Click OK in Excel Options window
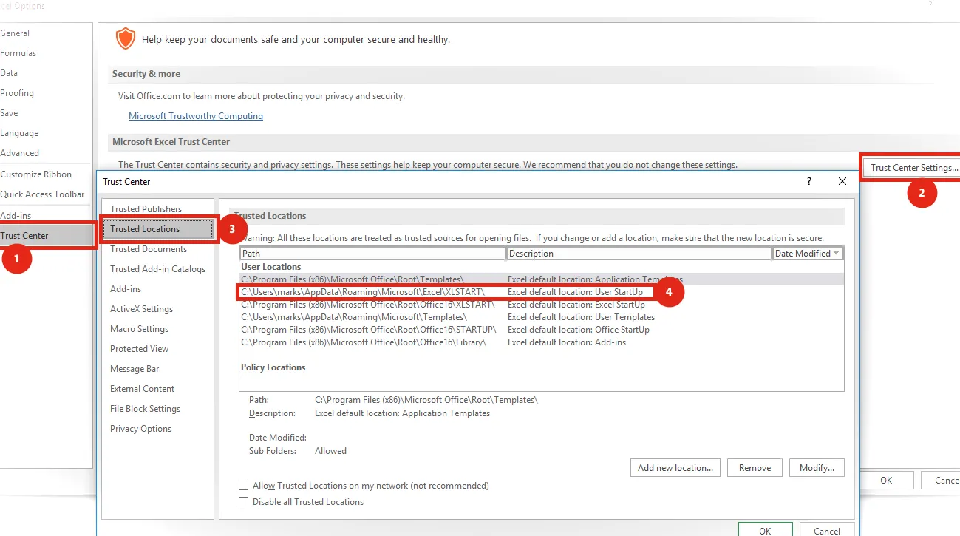Image resolution: width=960 pixels, height=536 pixels. click(886, 481)
